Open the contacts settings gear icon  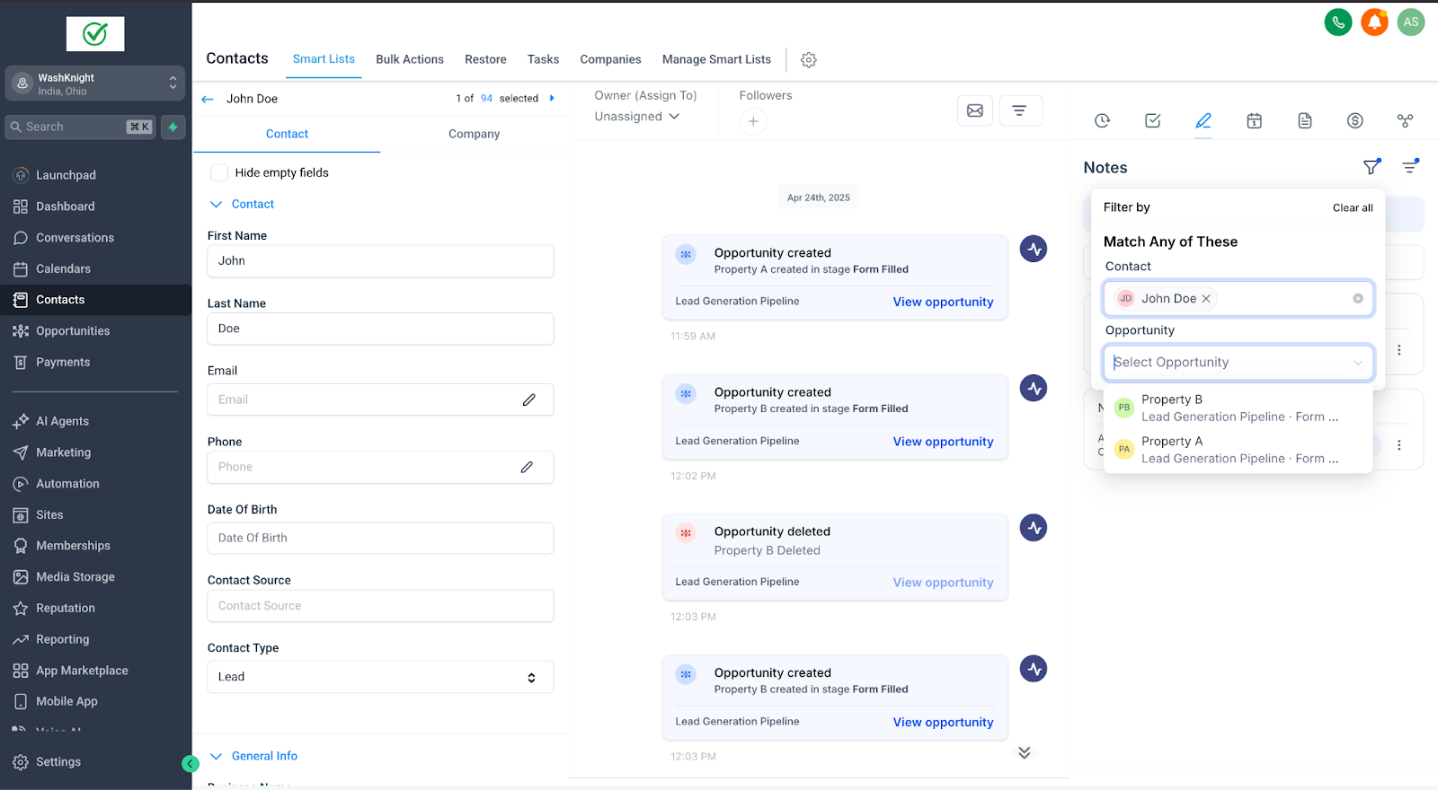[808, 60]
